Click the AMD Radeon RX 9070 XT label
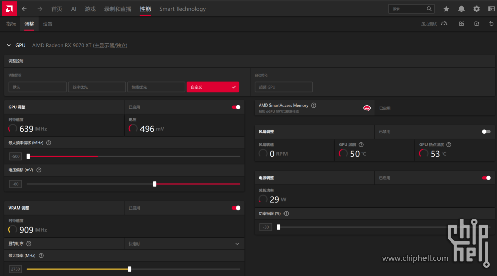Image resolution: width=497 pixels, height=276 pixels. (80, 45)
